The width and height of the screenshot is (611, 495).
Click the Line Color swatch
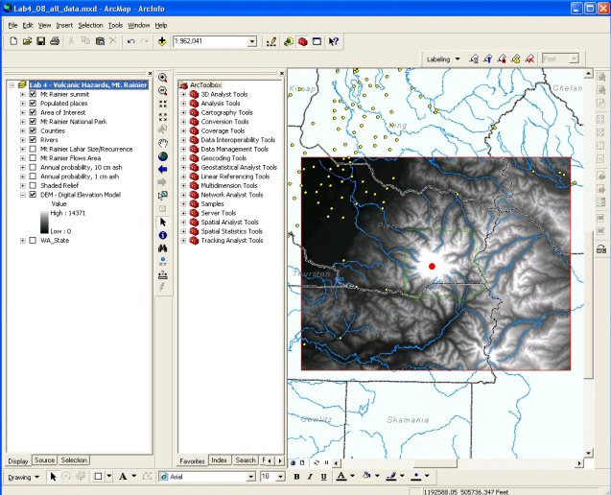(x=391, y=476)
